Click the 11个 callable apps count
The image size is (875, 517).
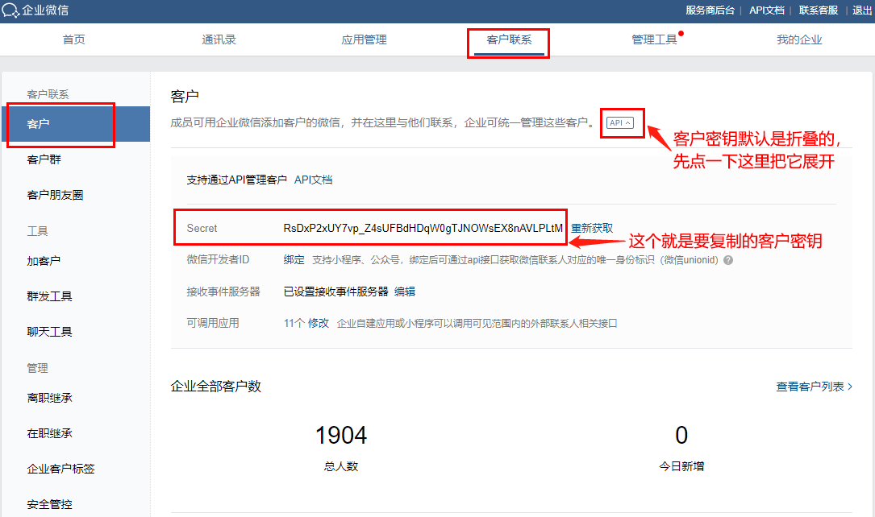pos(294,324)
